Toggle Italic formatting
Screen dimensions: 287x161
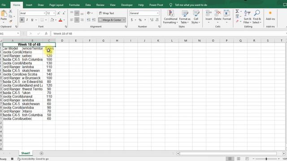pyautogui.click(x=27, y=20)
